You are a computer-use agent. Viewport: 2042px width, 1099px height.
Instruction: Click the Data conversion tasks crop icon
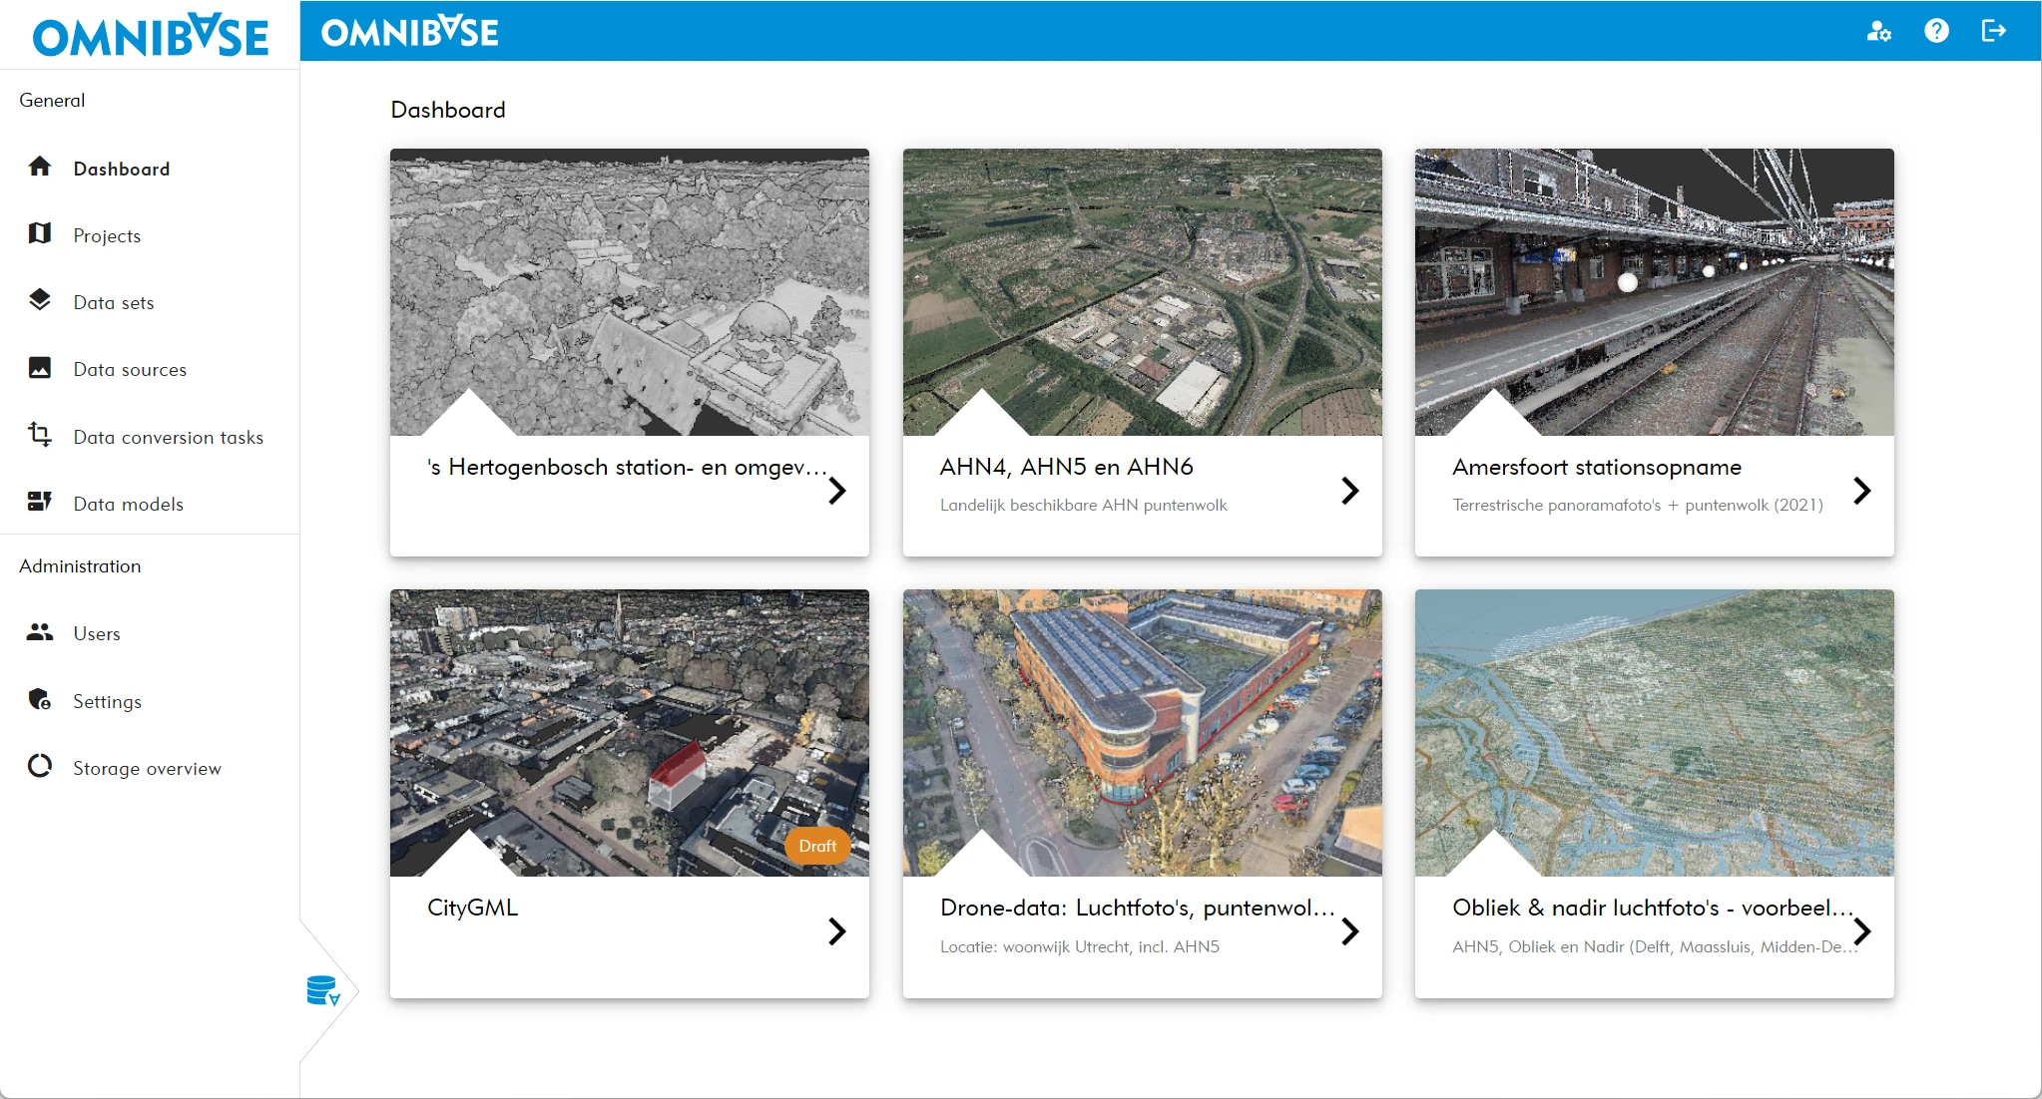click(x=40, y=435)
